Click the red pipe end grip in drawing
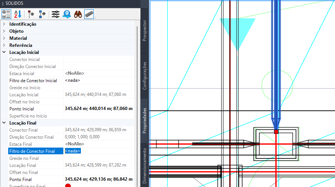 pos(276,132)
